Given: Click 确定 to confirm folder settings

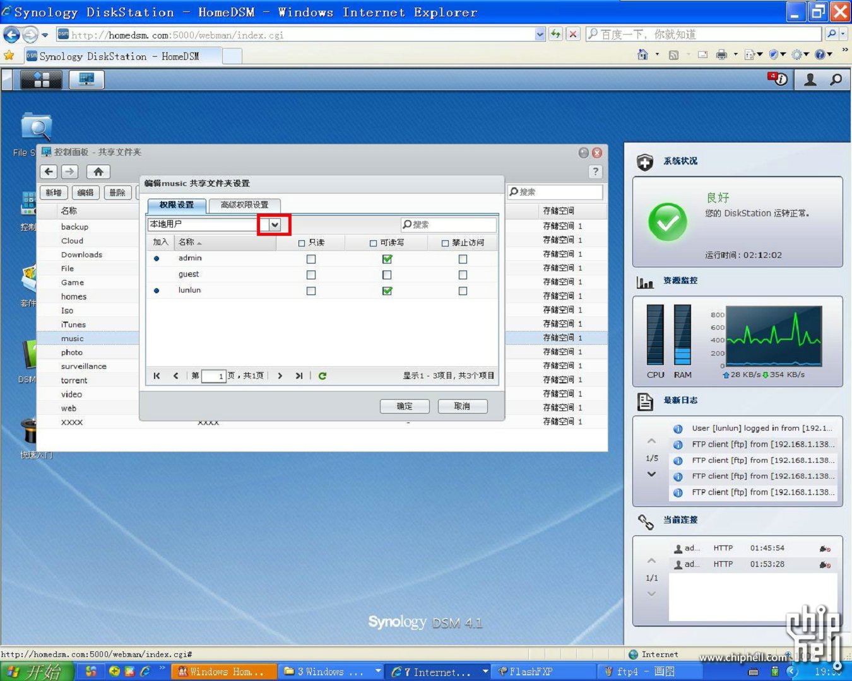Looking at the screenshot, I should point(405,406).
